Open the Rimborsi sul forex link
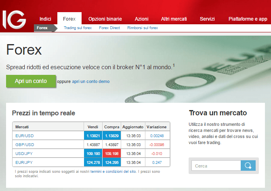Image resolution: width=271 pixels, height=191 pixels. (143, 28)
